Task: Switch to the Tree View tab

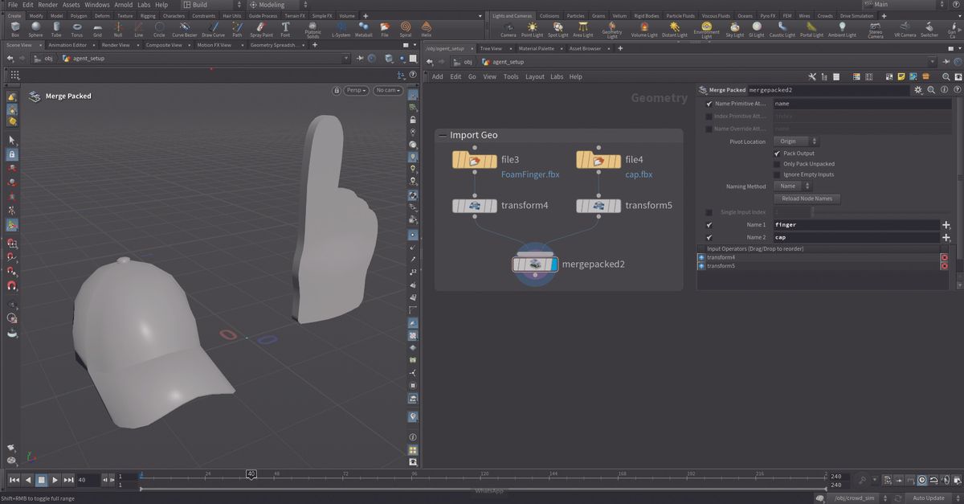Action: [x=490, y=48]
